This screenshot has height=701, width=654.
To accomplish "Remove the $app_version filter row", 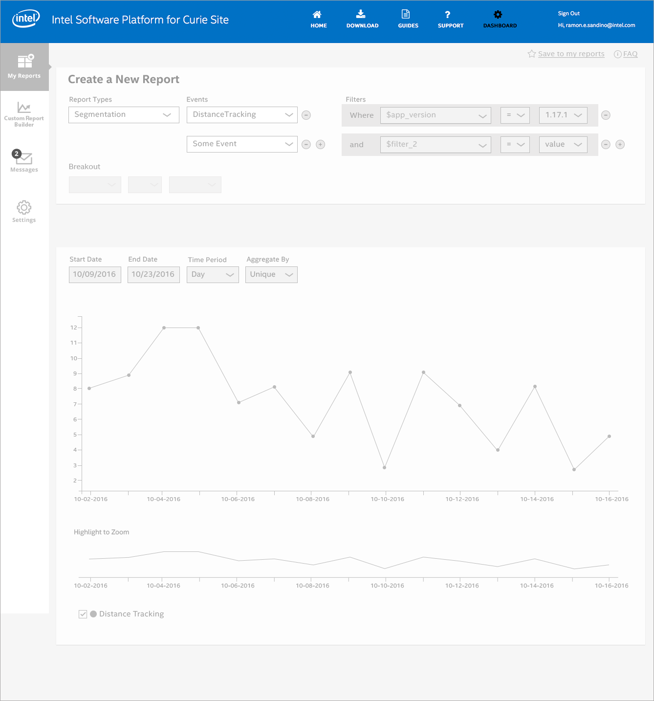I will (606, 115).
